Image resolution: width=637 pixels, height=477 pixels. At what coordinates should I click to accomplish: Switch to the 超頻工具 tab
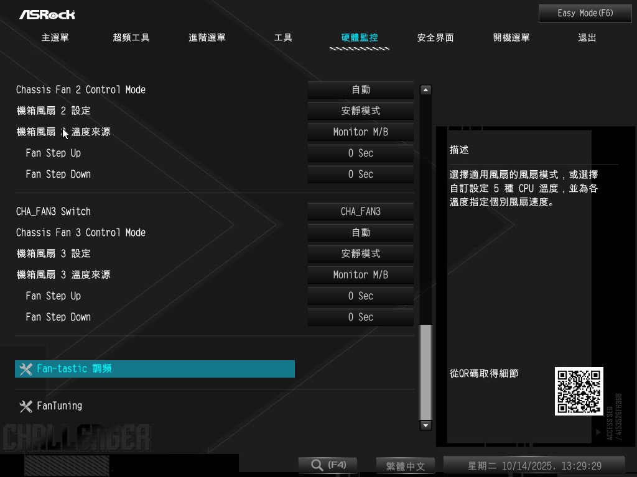point(131,38)
